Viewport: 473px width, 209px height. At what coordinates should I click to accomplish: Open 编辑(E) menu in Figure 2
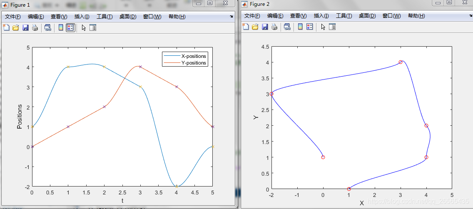(275, 16)
